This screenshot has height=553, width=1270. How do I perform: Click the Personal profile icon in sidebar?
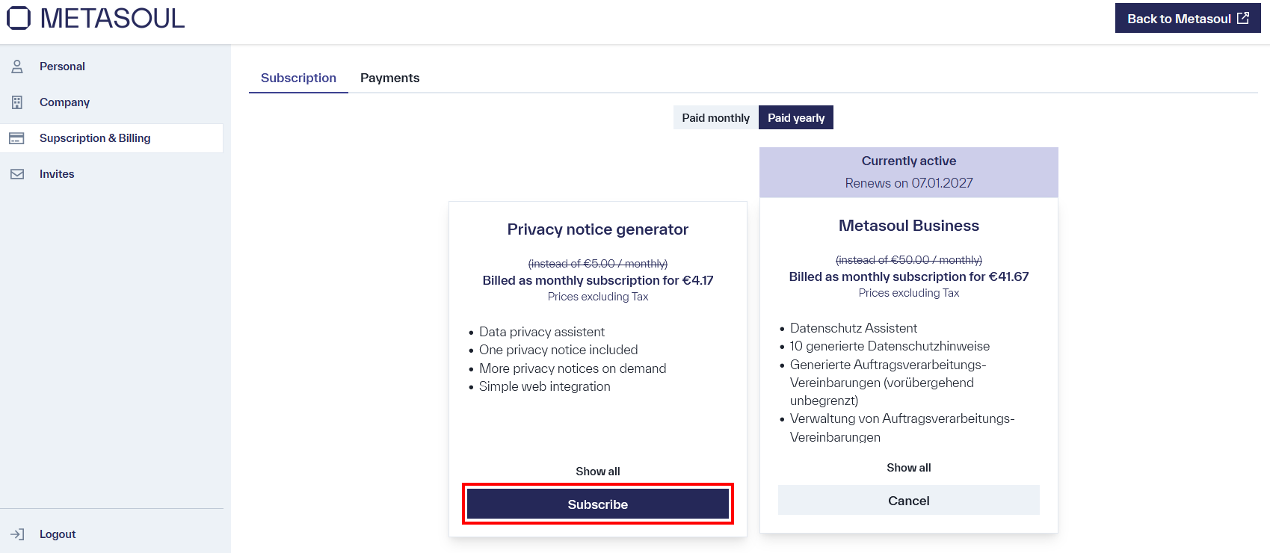[x=16, y=66]
